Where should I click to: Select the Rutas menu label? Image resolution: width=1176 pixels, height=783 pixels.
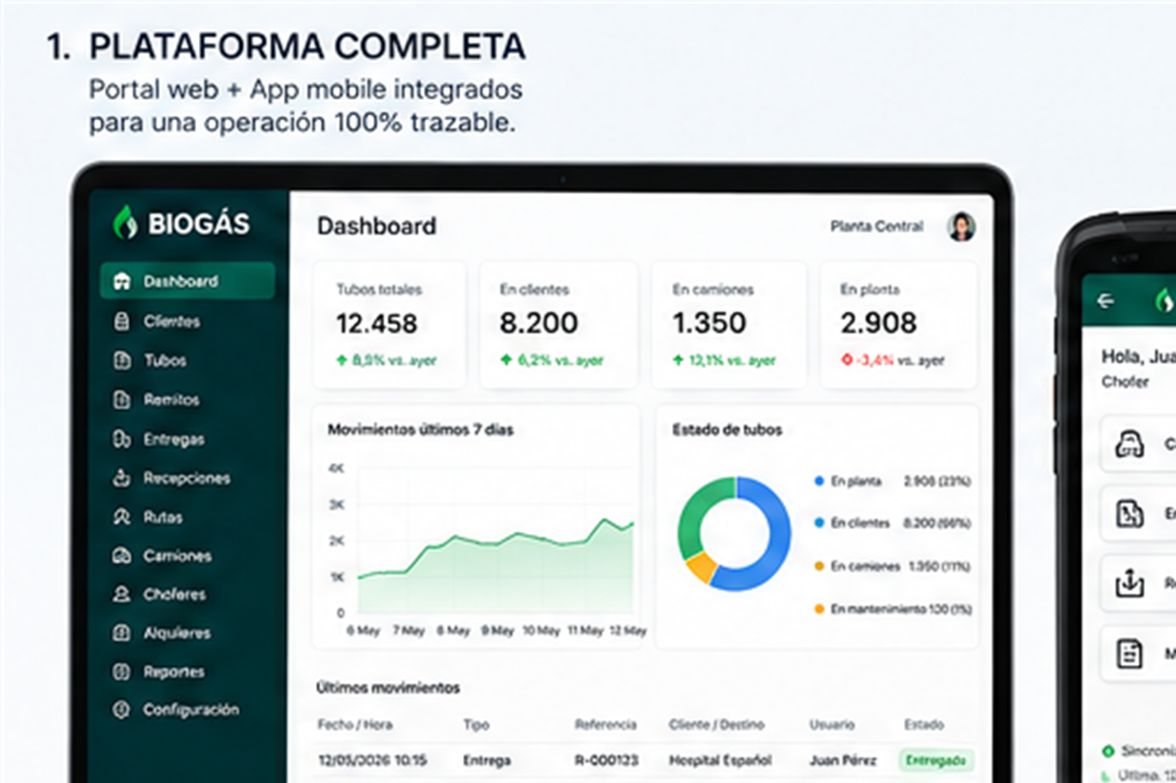point(163,517)
